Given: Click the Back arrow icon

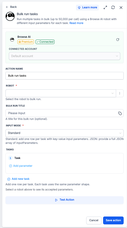Looking at the screenshot, I should [x=7, y=7].
